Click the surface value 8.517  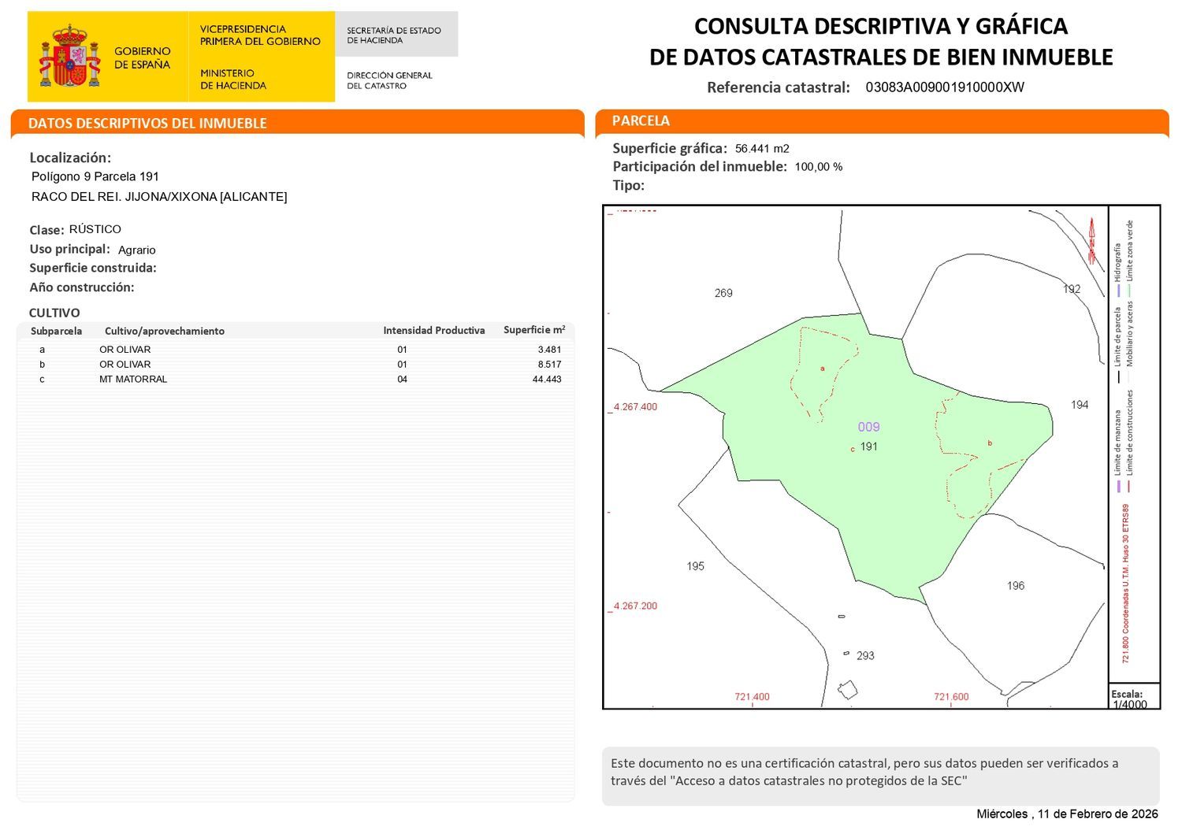[x=549, y=365]
